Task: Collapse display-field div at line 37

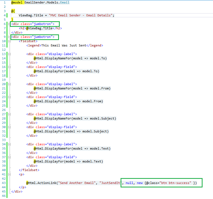Action: (9, 157)
